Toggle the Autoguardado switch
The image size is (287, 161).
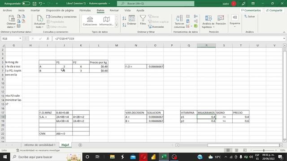tap(26, 4)
